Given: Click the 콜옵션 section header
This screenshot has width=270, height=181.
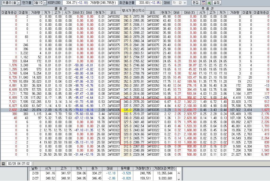Looking at the screenshot, I should pos(60,8).
